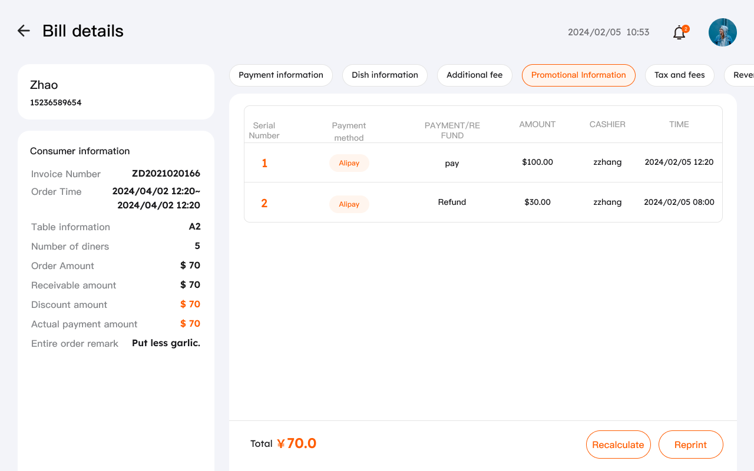This screenshot has height=471, width=754.
Task: Click the back arrow to exit Bill details
Action: click(x=23, y=31)
